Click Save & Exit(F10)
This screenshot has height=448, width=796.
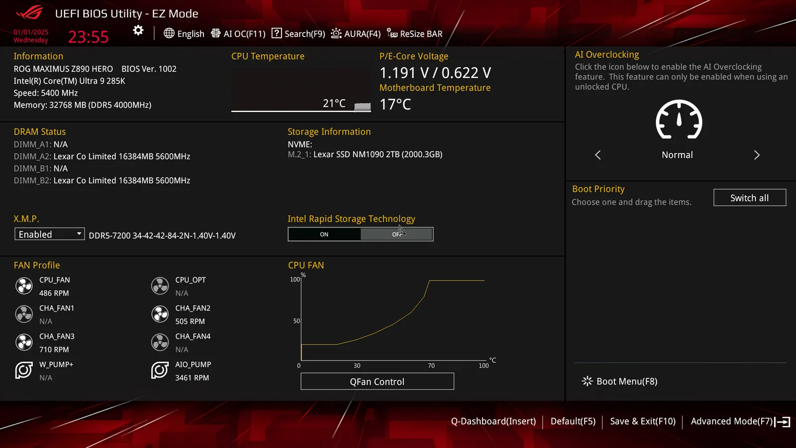643,421
